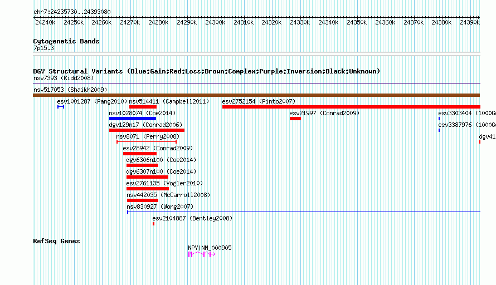Image resolution: width=496 pixels, height=285 pixels.
Task: Click the red dgv129n17 loss bar
Action: pos(147,130)
